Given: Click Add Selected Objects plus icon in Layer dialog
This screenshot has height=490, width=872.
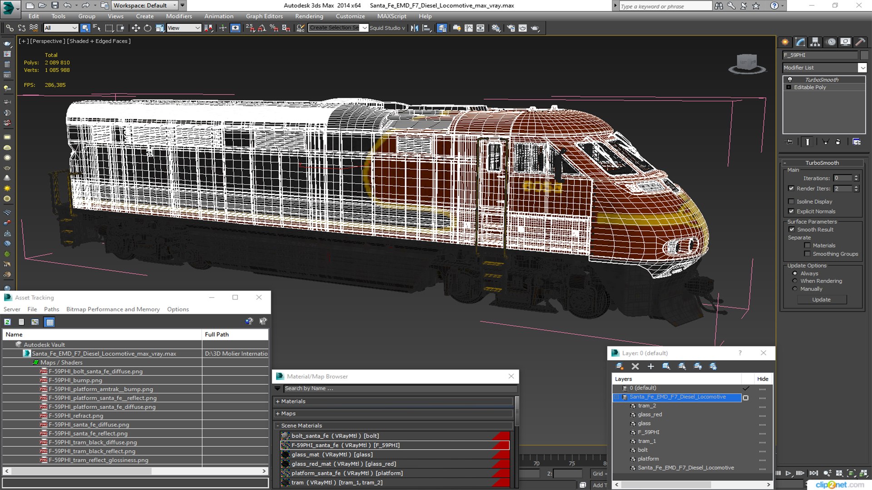Looking at the screenshot, I should coord(651,366).
